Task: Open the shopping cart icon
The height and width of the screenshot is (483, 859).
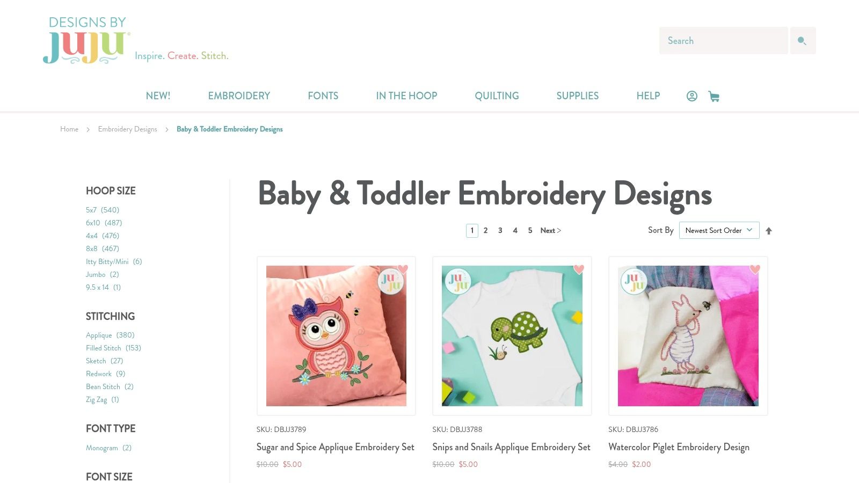Action: tap(714, 96)
